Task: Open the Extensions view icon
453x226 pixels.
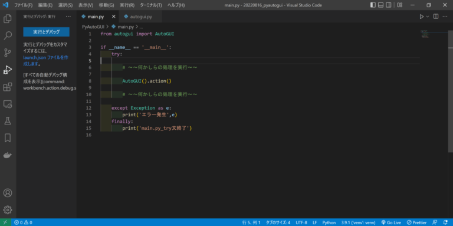Action: (x=8, y=87)
